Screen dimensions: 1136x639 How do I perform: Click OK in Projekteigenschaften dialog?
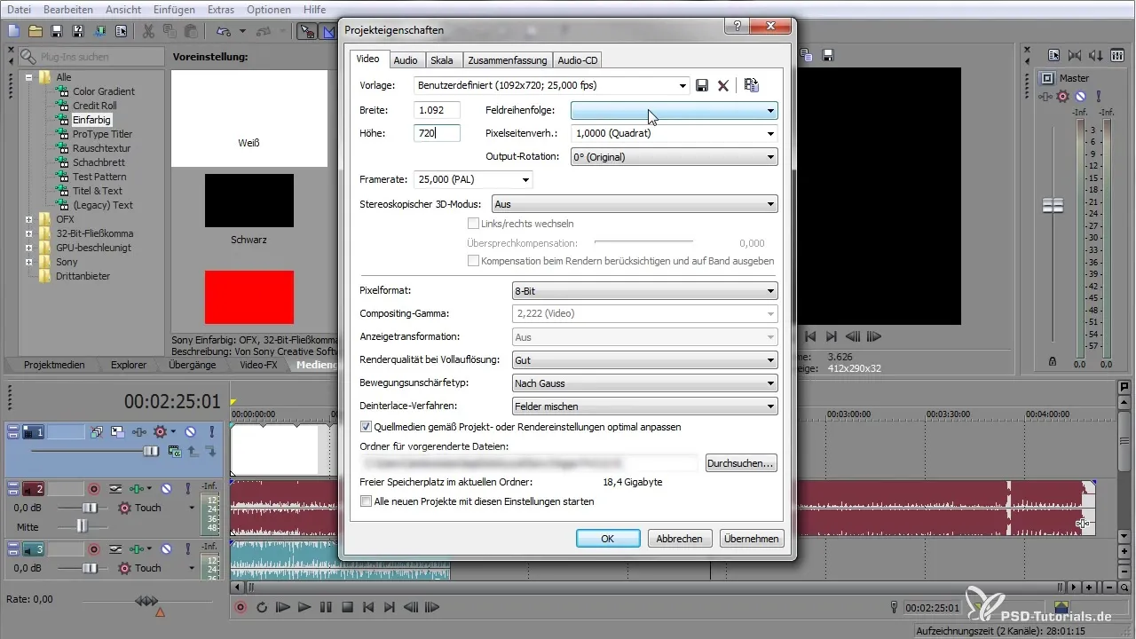tap(608, 539)
